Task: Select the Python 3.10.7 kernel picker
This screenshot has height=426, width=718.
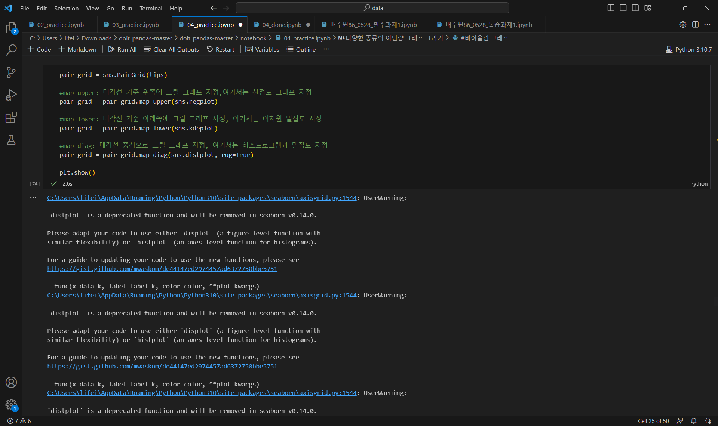Action: pos(688,49)
